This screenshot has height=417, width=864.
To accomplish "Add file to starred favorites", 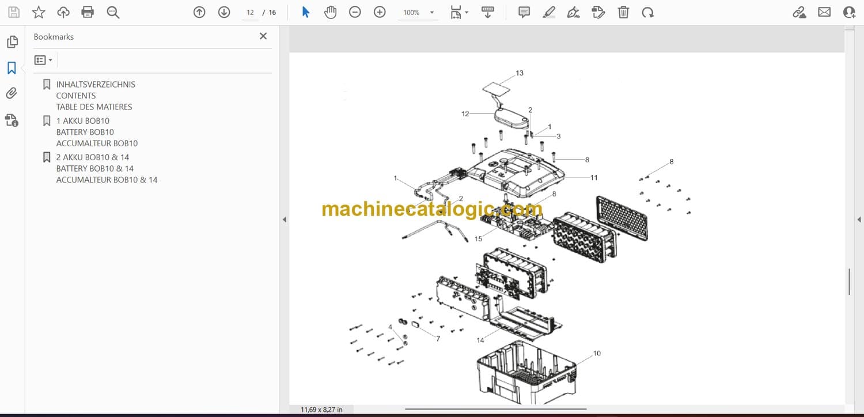I will pyautogui.click(x=39, y=12).
